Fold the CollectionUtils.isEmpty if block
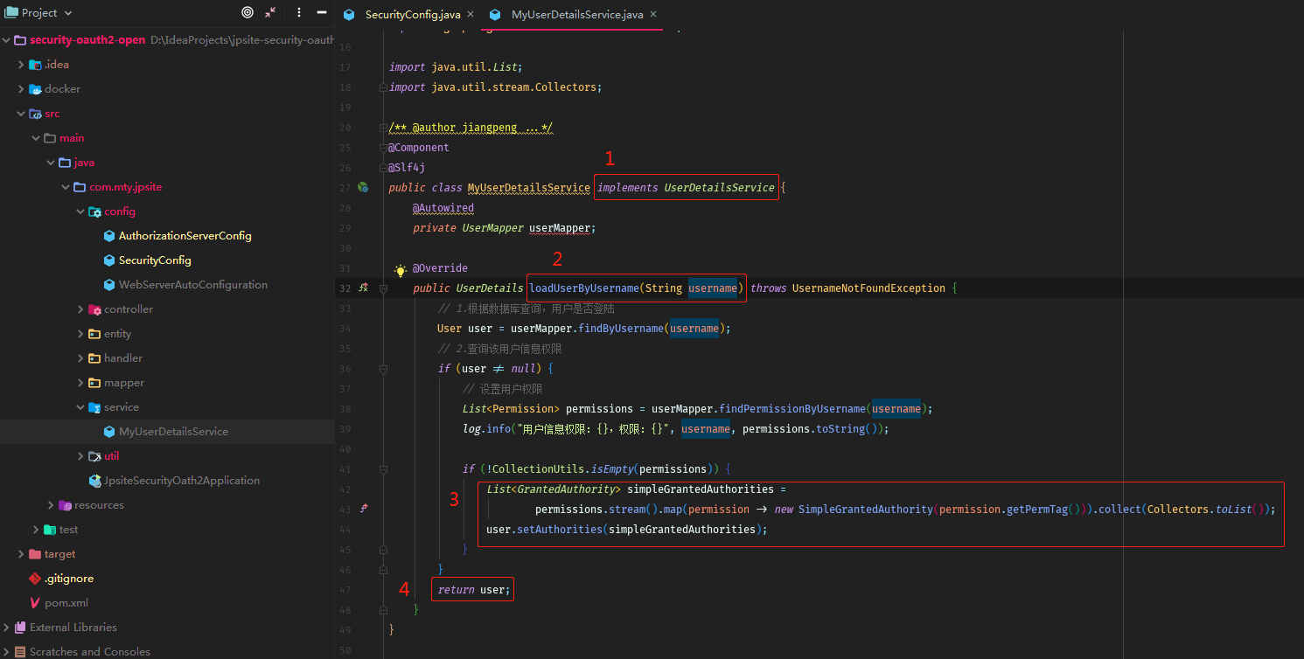 [383, 469]
